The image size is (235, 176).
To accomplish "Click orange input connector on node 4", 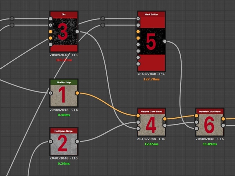I will point(138,116).
